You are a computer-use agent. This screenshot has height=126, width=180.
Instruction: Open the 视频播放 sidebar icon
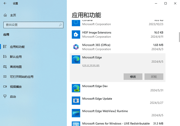[5, 86]
